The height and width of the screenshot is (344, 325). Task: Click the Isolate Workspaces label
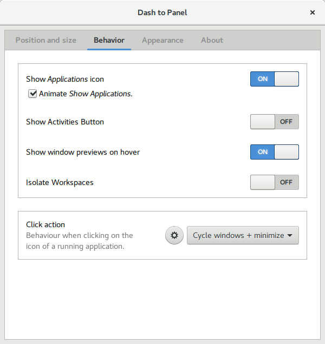point(60,182)
